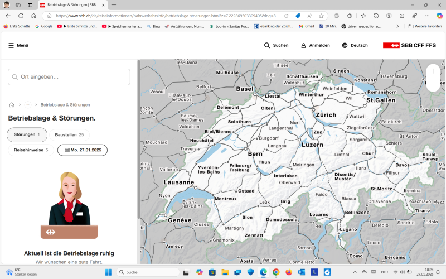Click the Zürich station marker on map
This screenshot has width=446, height=279.
click(x=313, y=109)
